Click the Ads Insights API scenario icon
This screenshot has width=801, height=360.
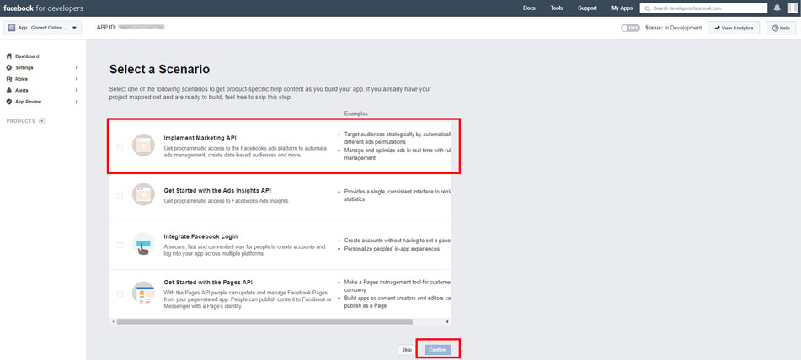click(143, 194)
